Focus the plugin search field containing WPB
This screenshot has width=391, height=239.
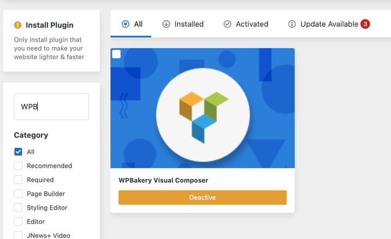51,106
